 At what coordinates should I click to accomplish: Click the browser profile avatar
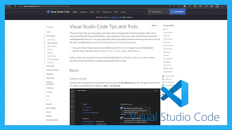[x=217, y=6]
